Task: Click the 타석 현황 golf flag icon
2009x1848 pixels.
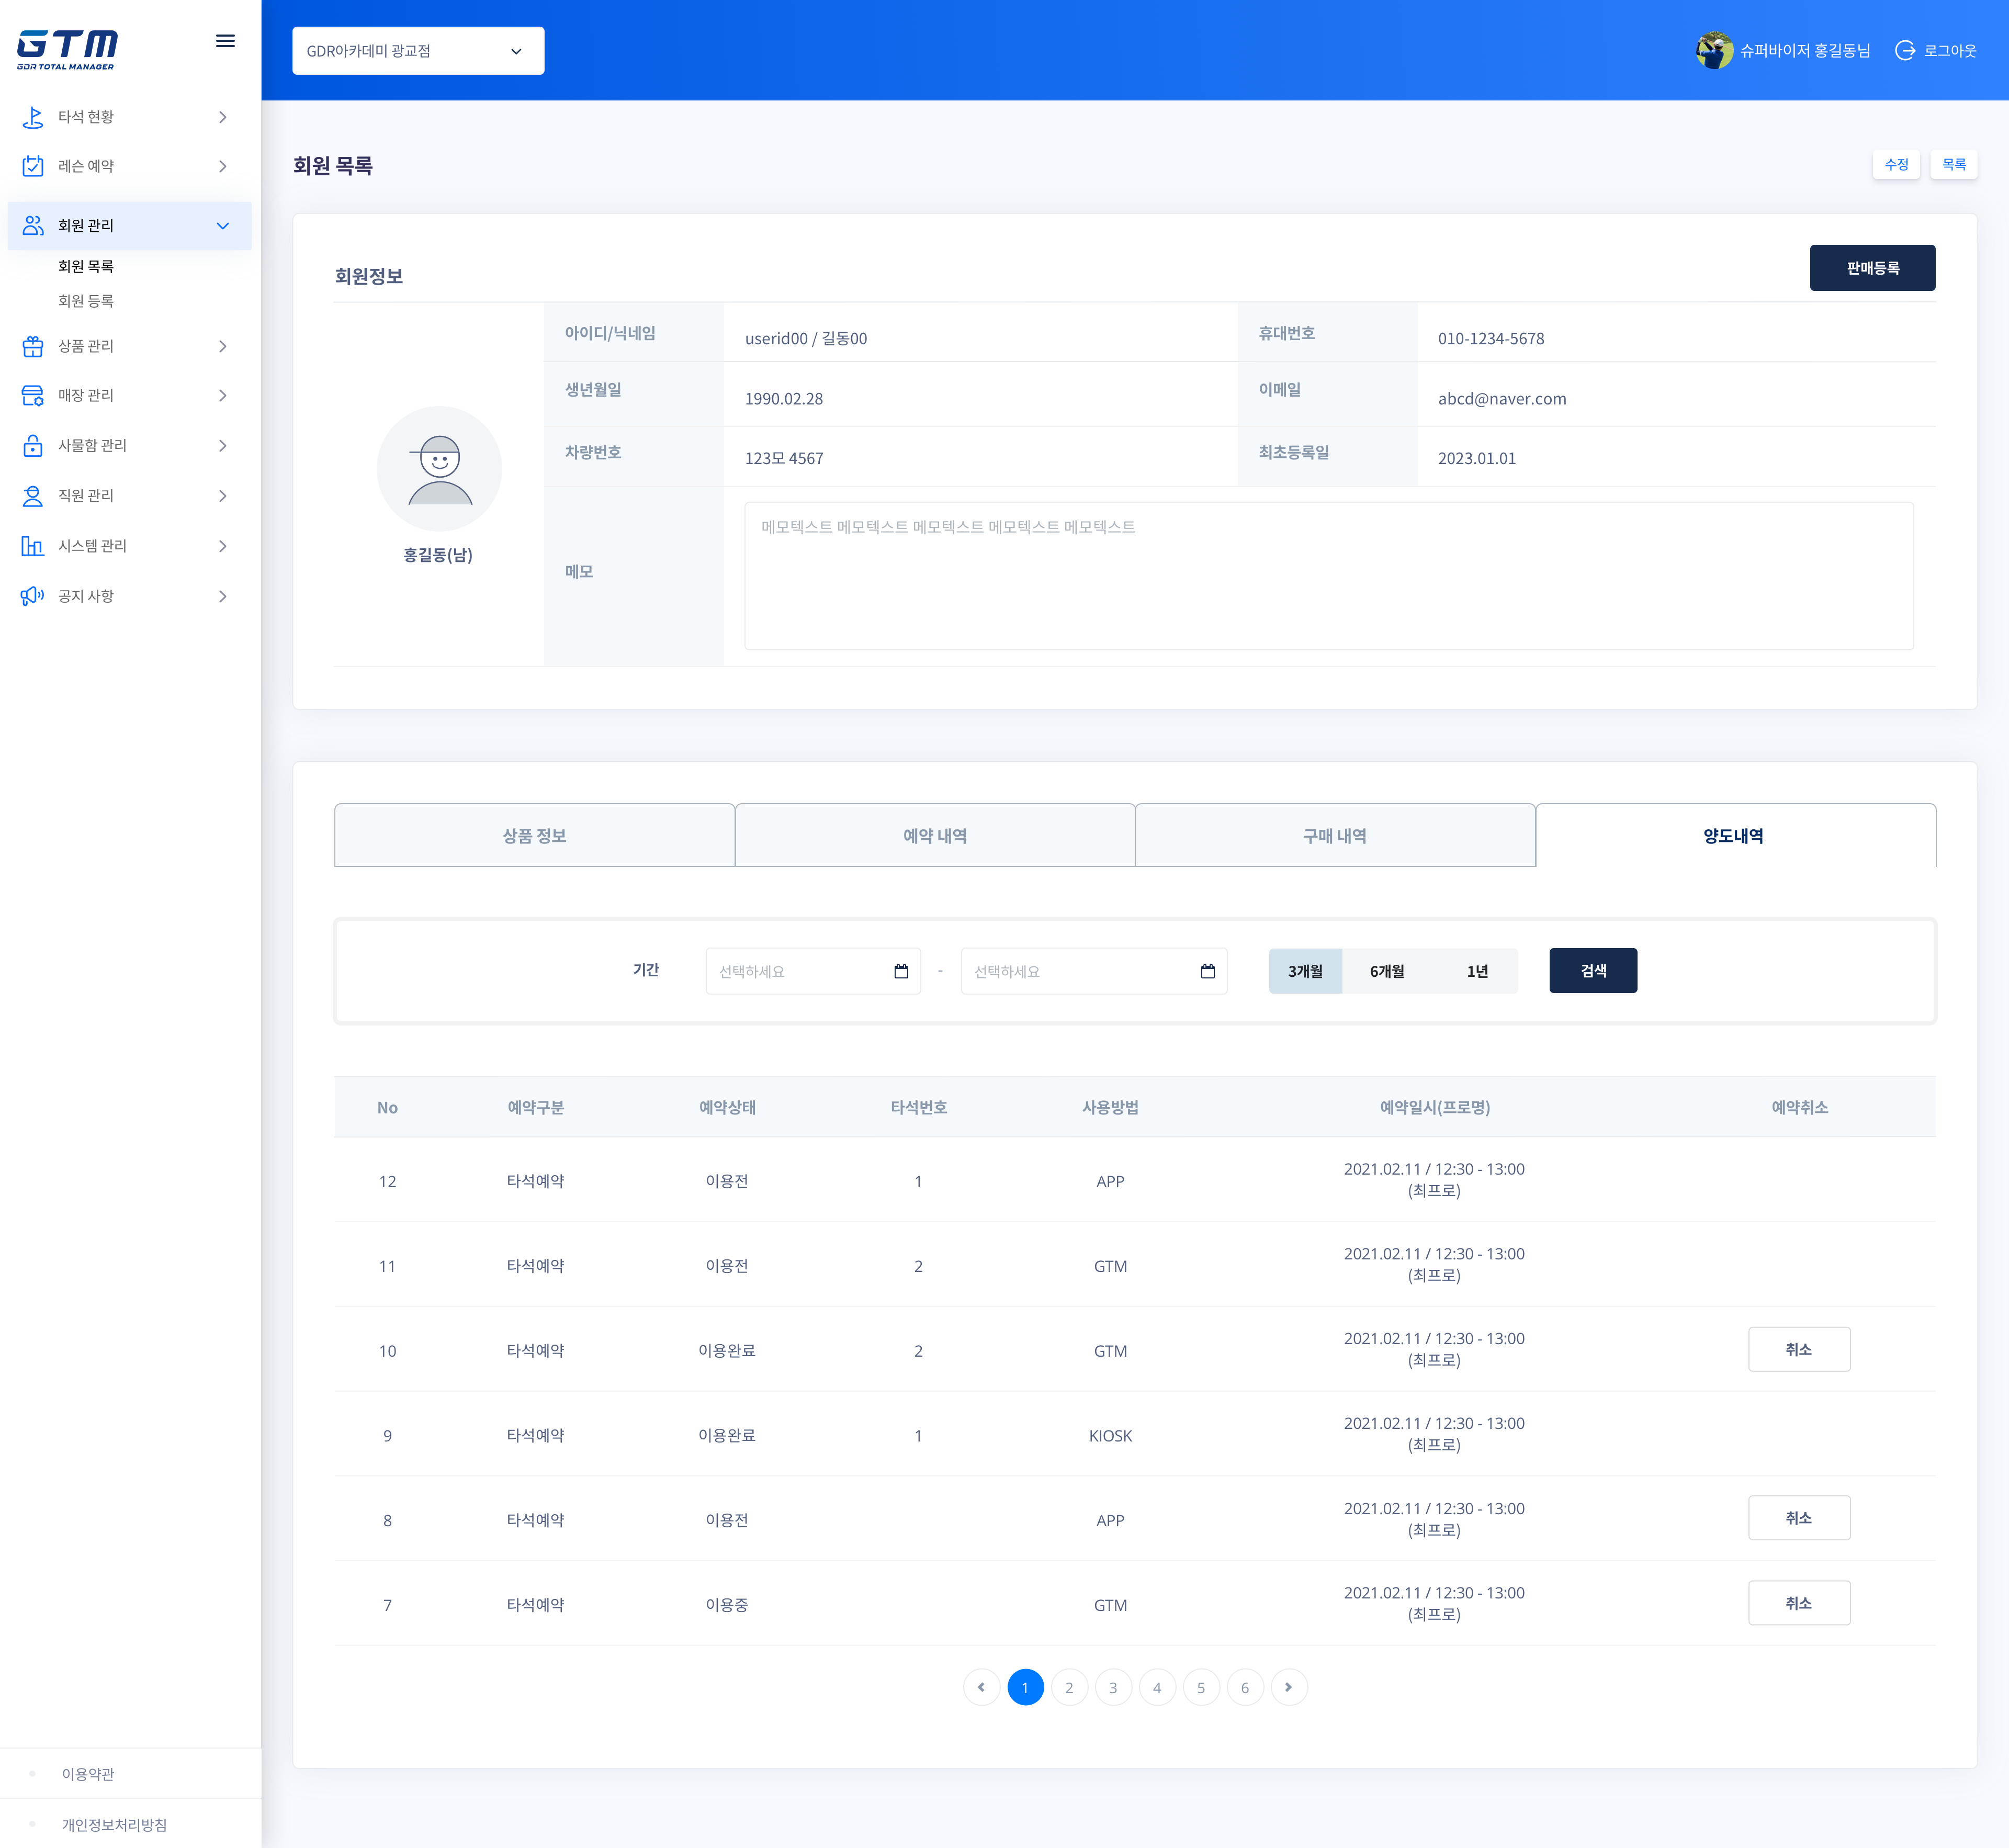Action: click(33, 117)
